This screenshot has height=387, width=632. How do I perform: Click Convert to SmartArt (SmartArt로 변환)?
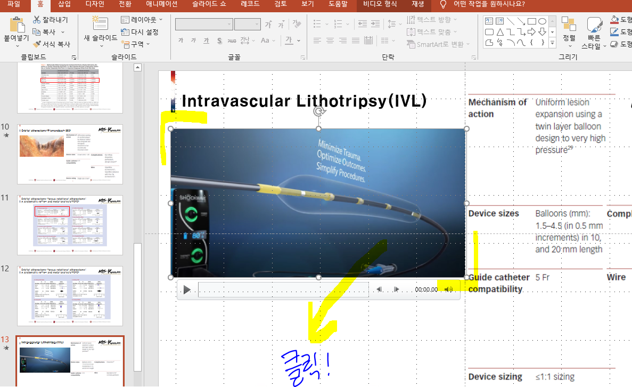point(438,44)
